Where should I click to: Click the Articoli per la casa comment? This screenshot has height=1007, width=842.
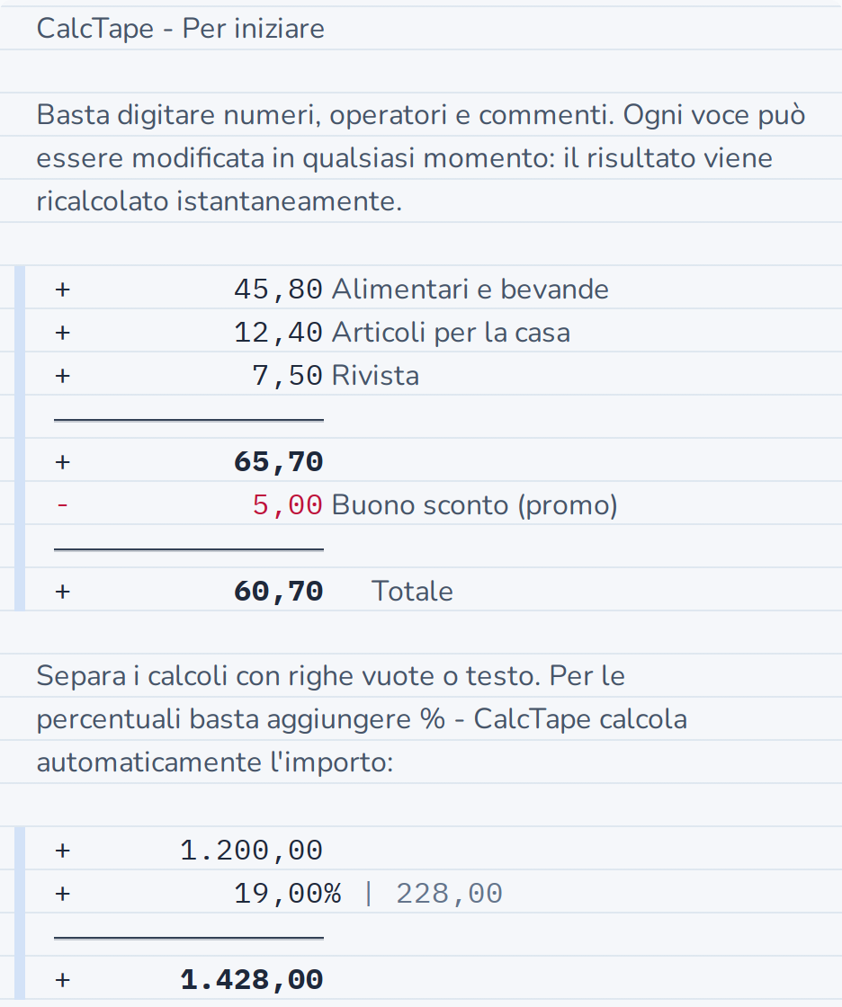451,332
